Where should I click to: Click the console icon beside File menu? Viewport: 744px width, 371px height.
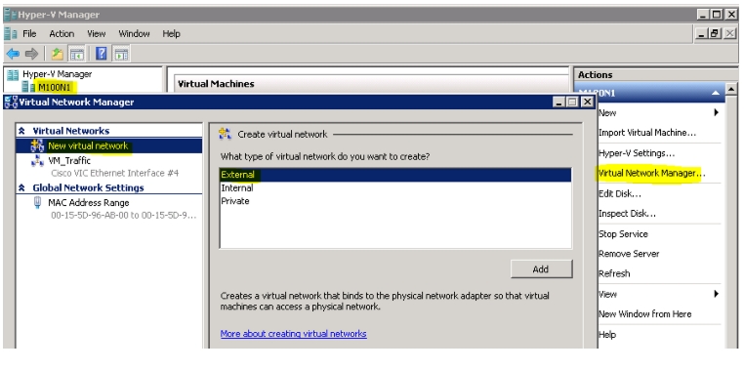[11, 34]
